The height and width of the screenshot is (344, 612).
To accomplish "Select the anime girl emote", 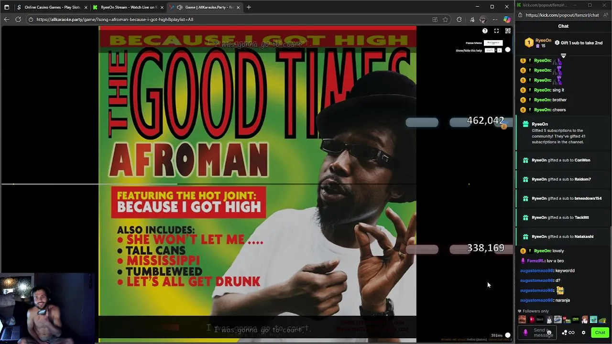I will (x=584, y=320).
